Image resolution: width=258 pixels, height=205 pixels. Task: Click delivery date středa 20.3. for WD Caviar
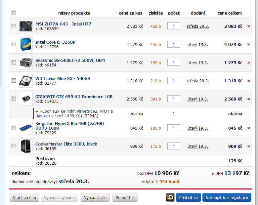click(x=198, y=81)
